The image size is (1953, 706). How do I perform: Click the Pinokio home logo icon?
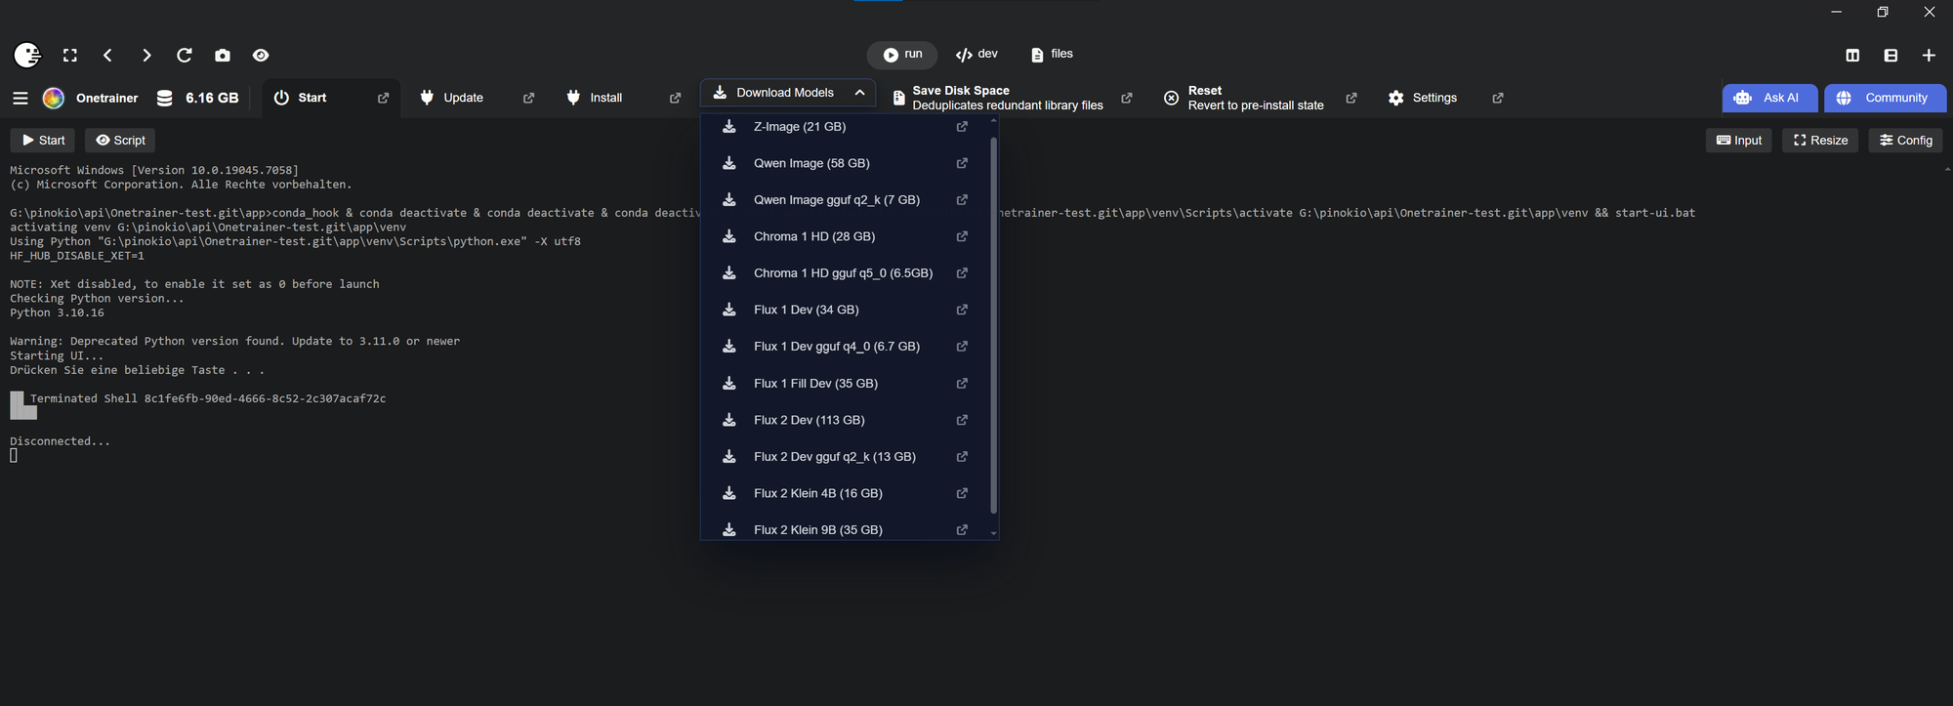click(27, 56)
